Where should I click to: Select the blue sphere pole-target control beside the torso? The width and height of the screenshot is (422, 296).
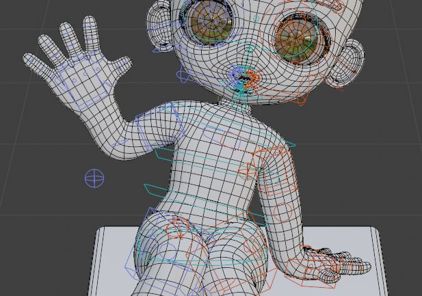pos(94,178)
